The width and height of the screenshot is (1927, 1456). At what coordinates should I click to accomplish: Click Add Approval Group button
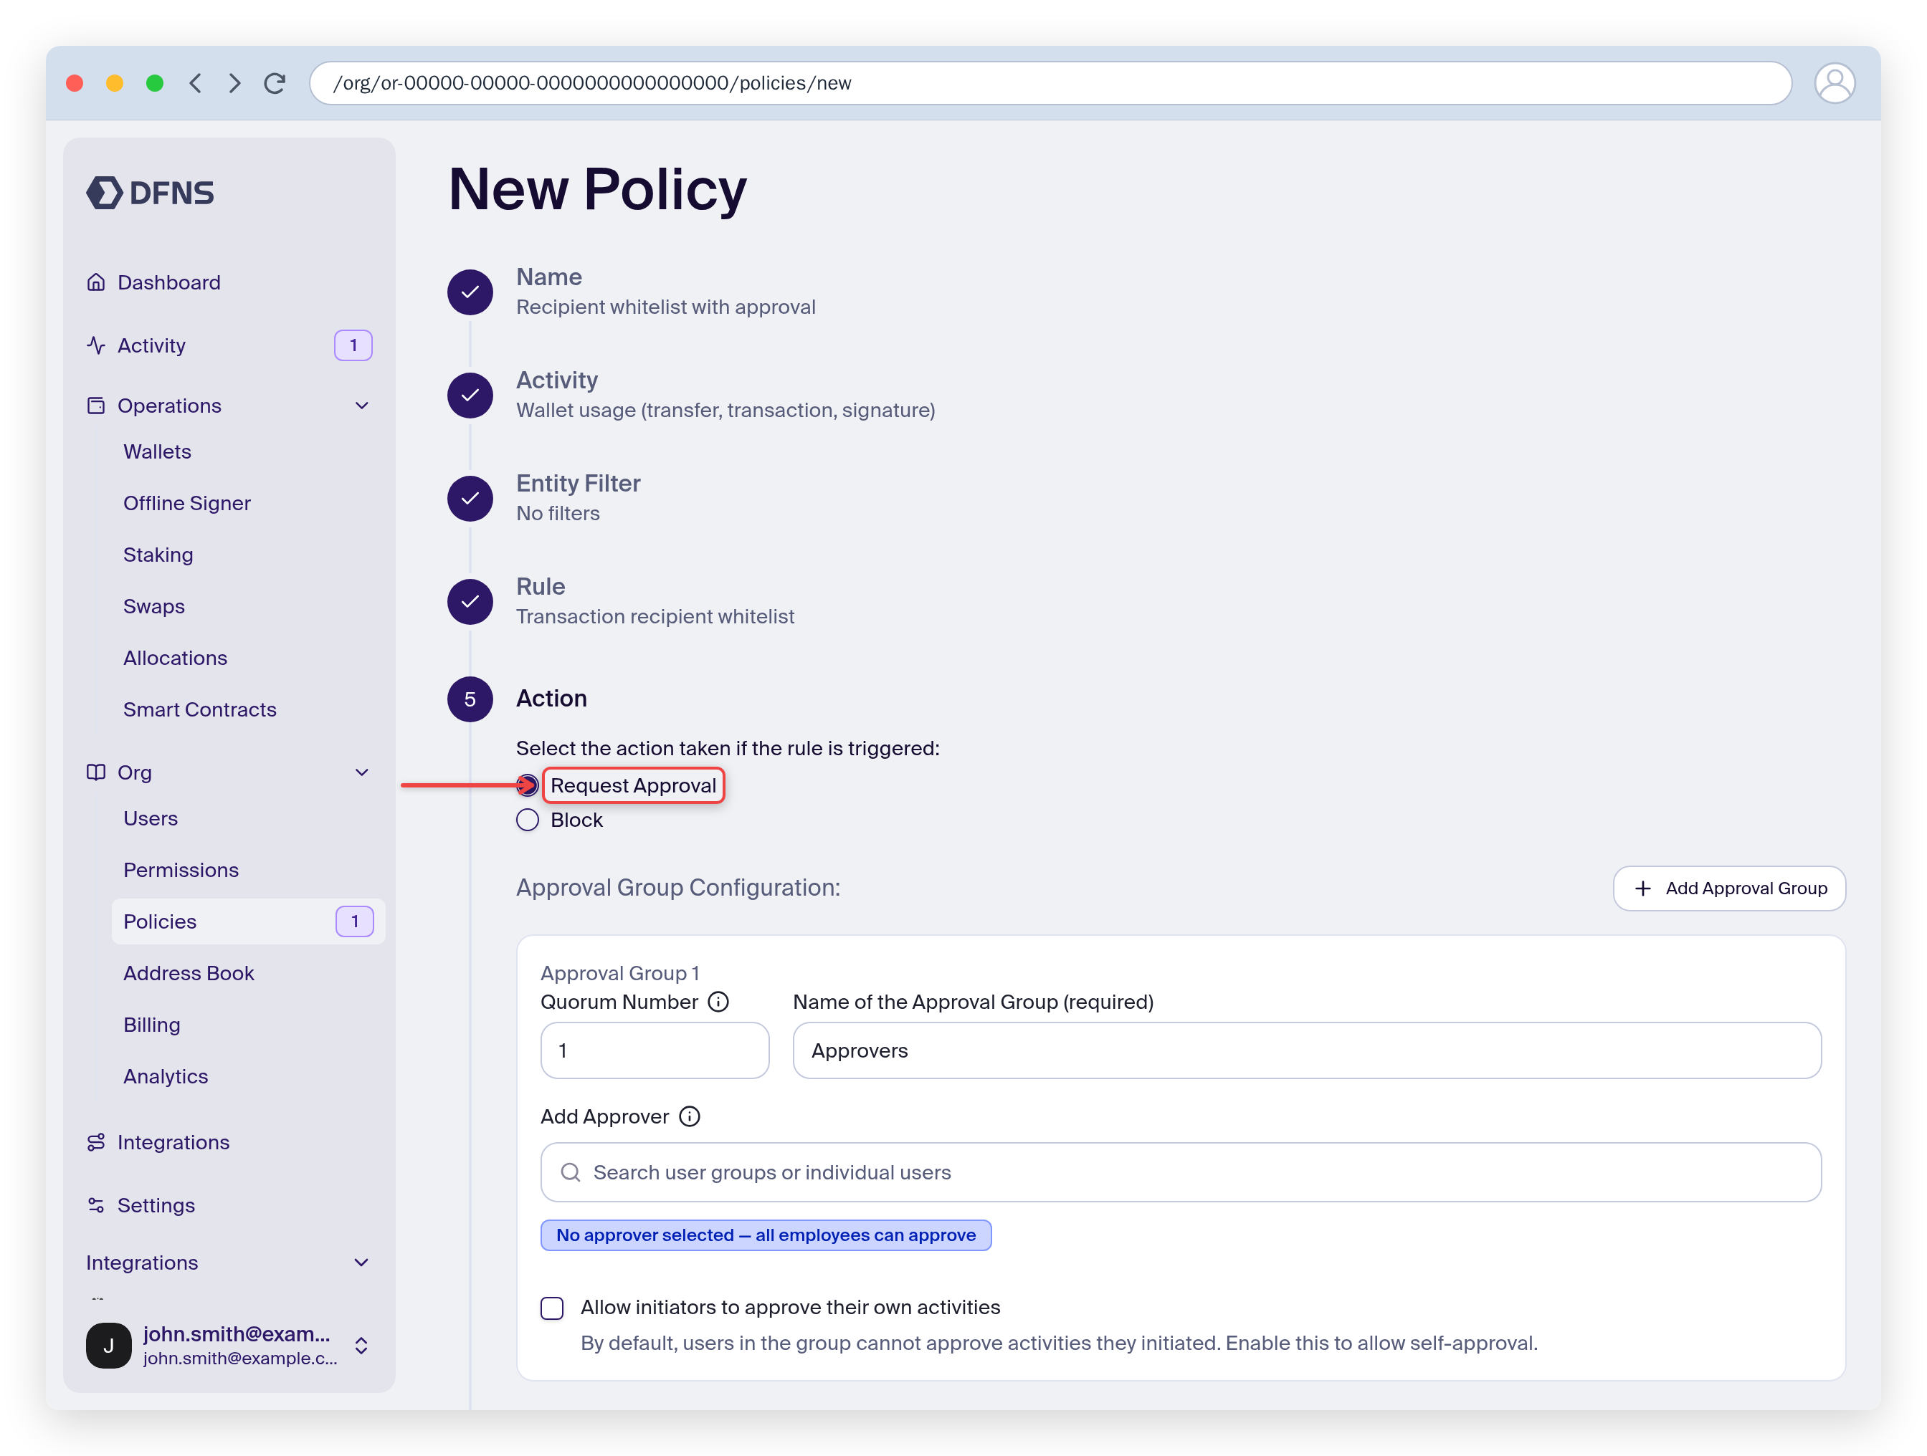(x=1729, y=889)
